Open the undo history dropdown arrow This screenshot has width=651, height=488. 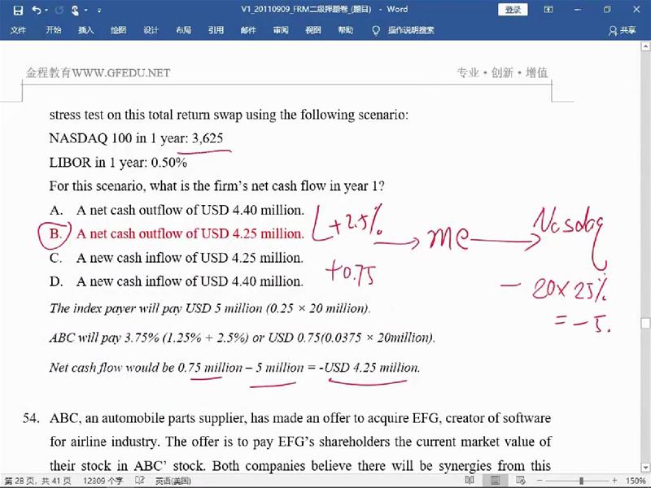(46, 11)
